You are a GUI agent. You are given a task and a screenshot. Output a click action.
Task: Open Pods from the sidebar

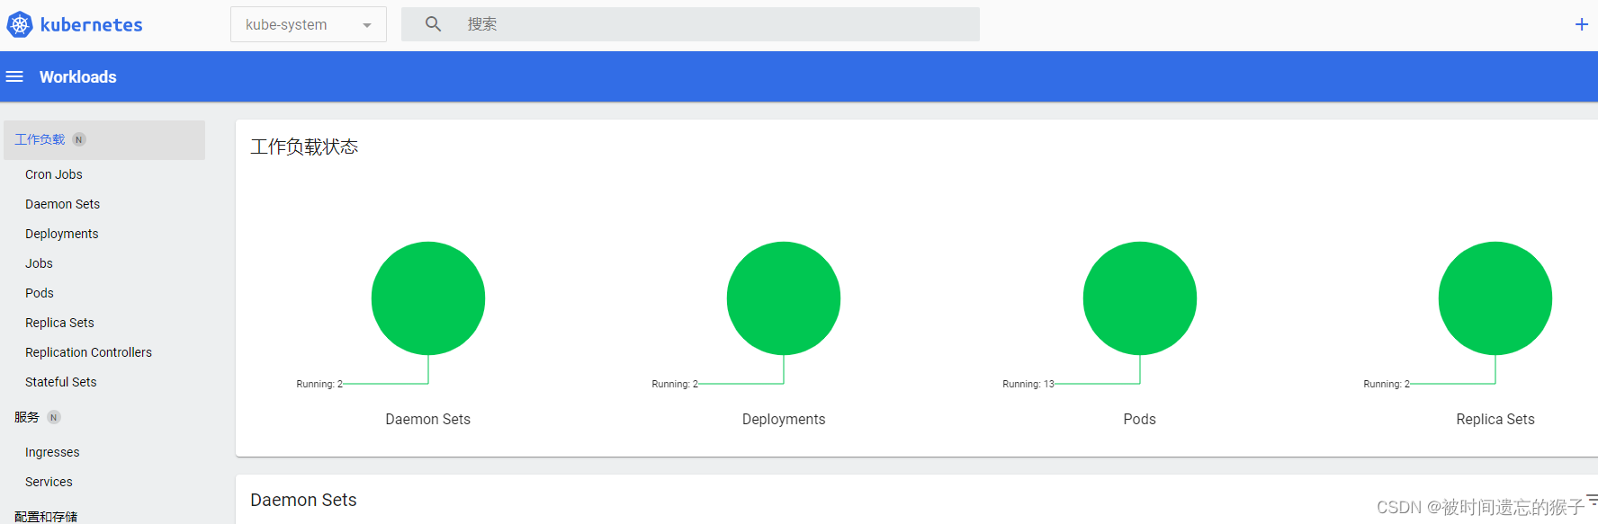pos(40,293)
